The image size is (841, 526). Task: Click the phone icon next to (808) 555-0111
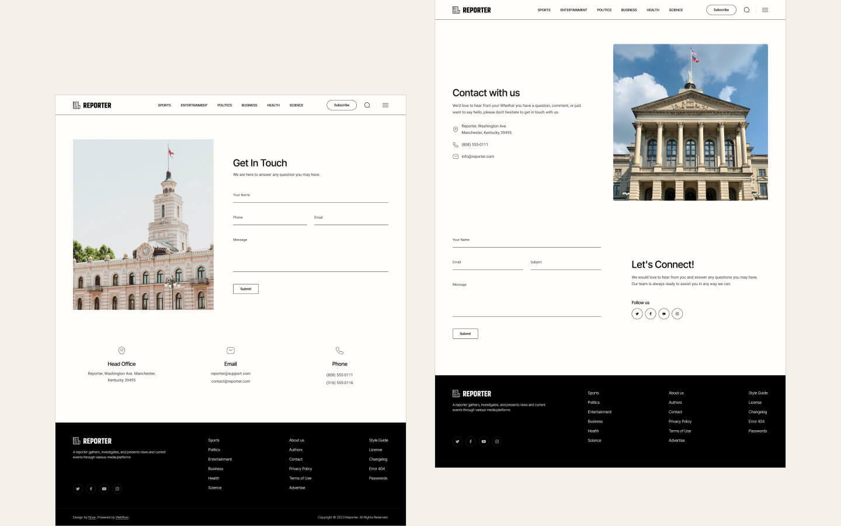click(x=456, y=144)
